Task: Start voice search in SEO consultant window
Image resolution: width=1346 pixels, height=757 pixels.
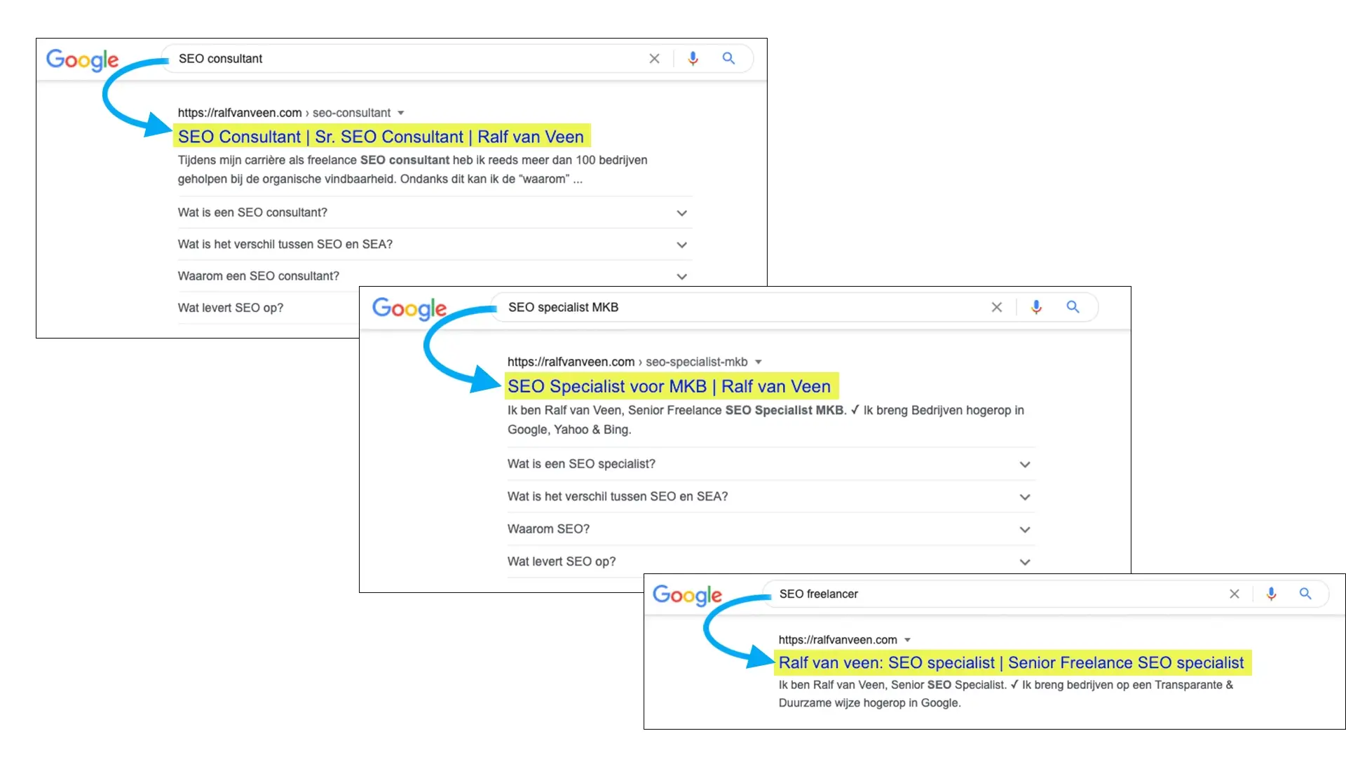Action: click(693, 59)
